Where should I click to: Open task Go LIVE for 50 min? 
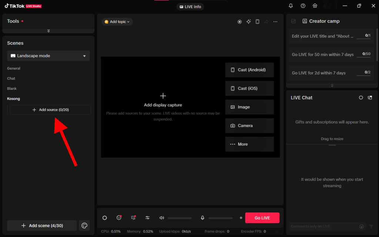331,55
